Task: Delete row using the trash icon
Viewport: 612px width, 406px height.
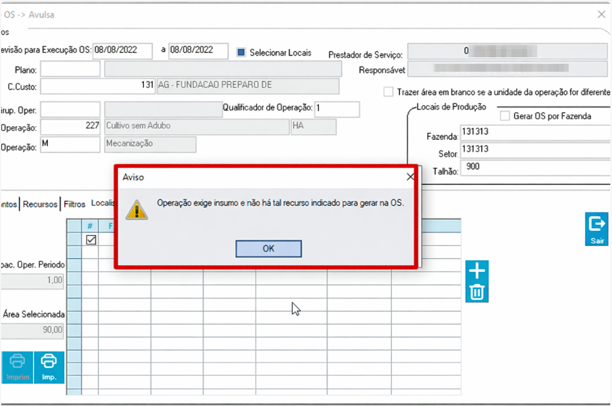Action: pos(477,292)
